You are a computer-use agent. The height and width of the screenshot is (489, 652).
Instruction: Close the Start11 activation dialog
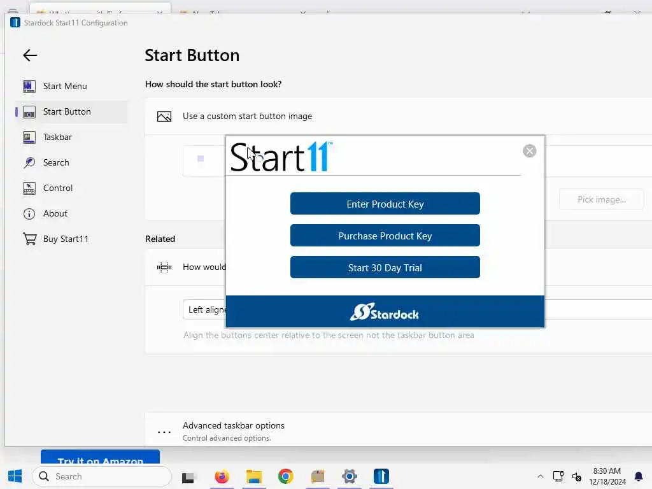(529, 151)
